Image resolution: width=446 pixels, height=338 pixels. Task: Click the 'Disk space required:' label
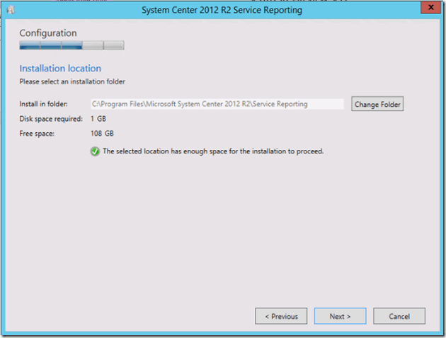(x=50, y=118)
